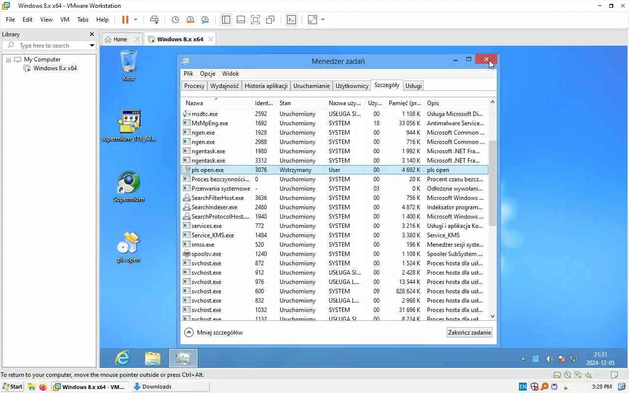Click the Kosz recycle bin desktop icon
The height and width of the screenshot is (393, 629).
coord(129,65)
